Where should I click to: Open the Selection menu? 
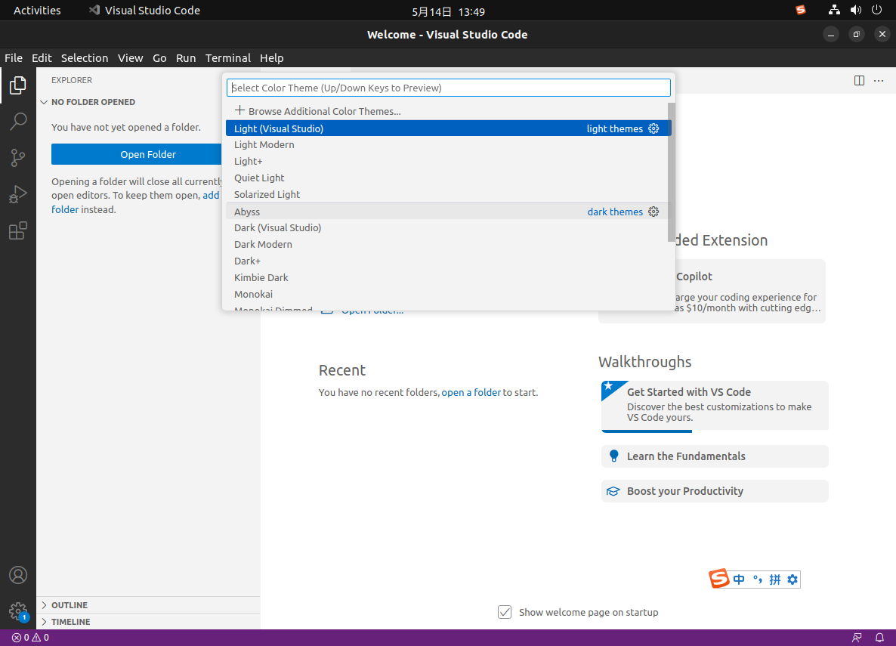(x=85, y=58)
